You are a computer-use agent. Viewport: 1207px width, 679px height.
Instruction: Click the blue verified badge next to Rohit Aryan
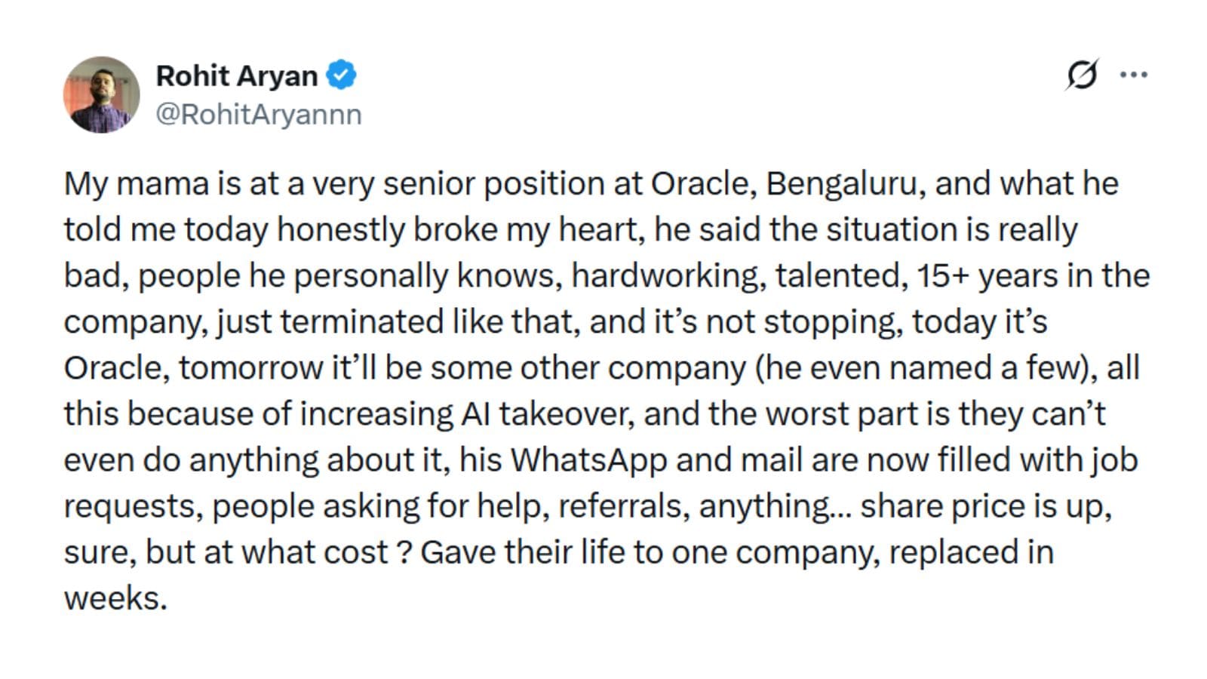coord(340,74)
